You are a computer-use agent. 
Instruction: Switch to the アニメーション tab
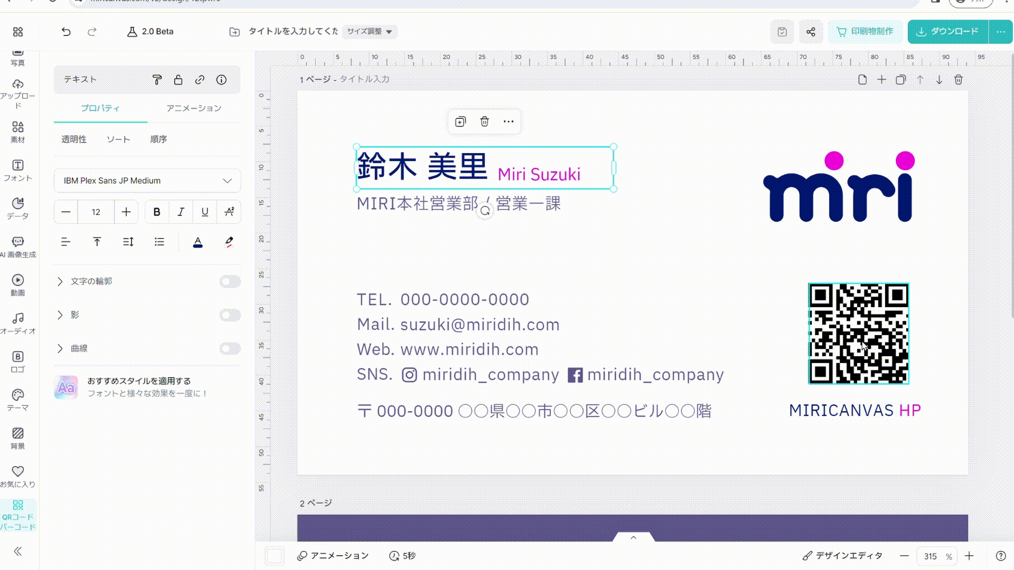(194, 108)
